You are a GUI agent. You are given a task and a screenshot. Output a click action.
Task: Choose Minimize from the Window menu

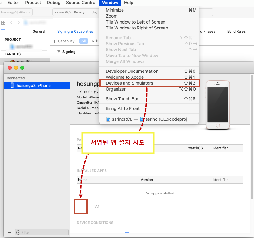149,10
